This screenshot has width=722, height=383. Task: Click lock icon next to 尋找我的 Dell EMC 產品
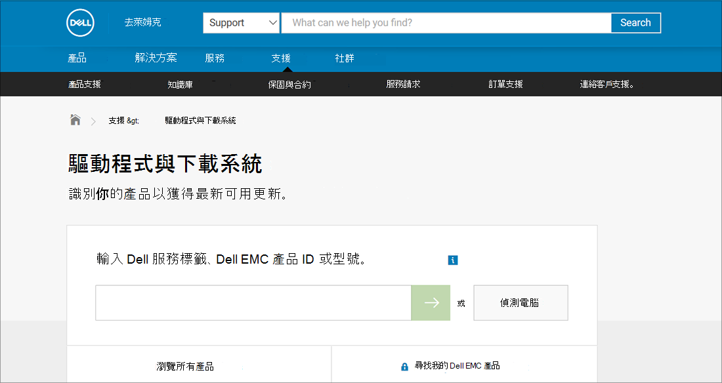click(404, 367)
